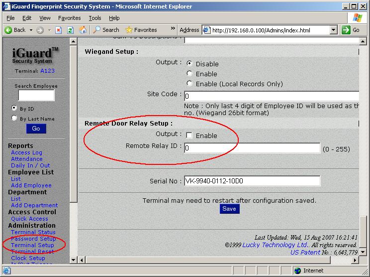This screenshot has width=370, height=277.
Task: Open the Access Log report
Action: 26,152
